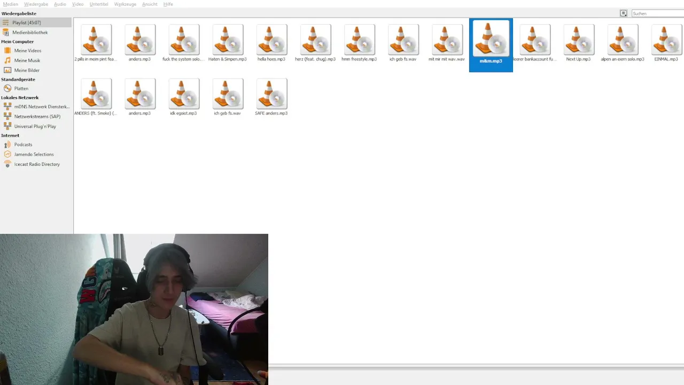
Task: Open Meine Bilder in the sidebar
Action: [x=36, y=70]
